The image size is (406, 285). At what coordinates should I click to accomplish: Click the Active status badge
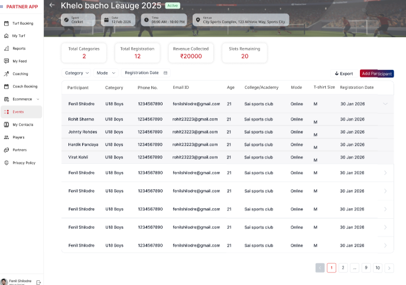[173, 5]
